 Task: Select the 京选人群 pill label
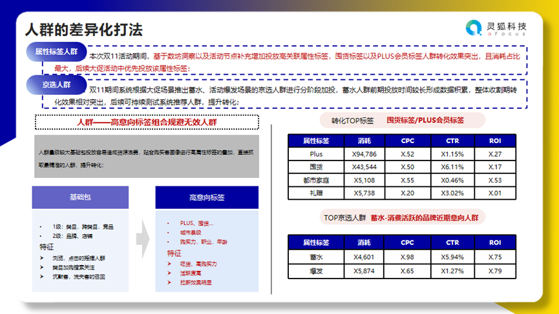56,85
